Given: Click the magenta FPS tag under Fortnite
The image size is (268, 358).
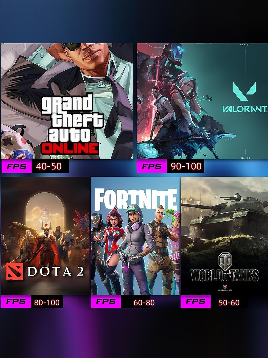Looking at the screenshot, I should click(x=106, y=302).
